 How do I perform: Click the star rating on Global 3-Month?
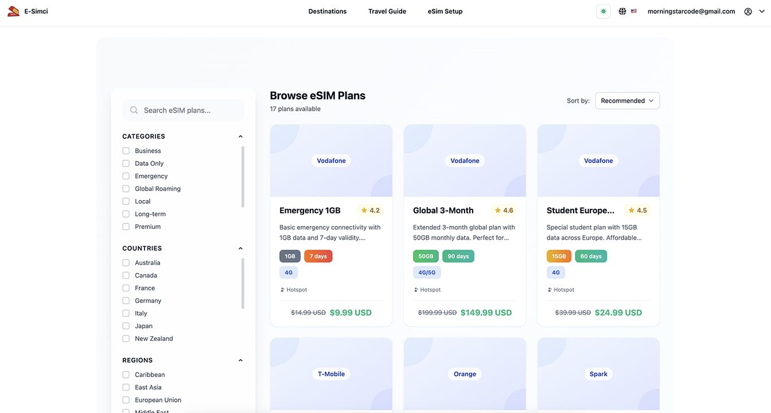pos(504,211)
